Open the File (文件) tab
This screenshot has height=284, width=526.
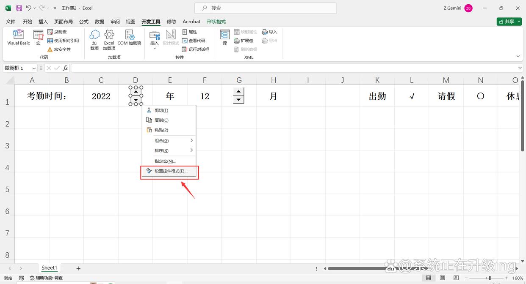(11, 22)
